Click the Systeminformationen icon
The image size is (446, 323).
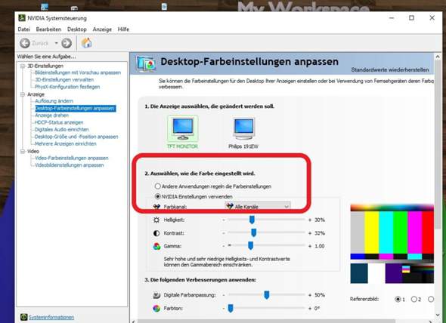pyautogui.click(x=23, y=317)
